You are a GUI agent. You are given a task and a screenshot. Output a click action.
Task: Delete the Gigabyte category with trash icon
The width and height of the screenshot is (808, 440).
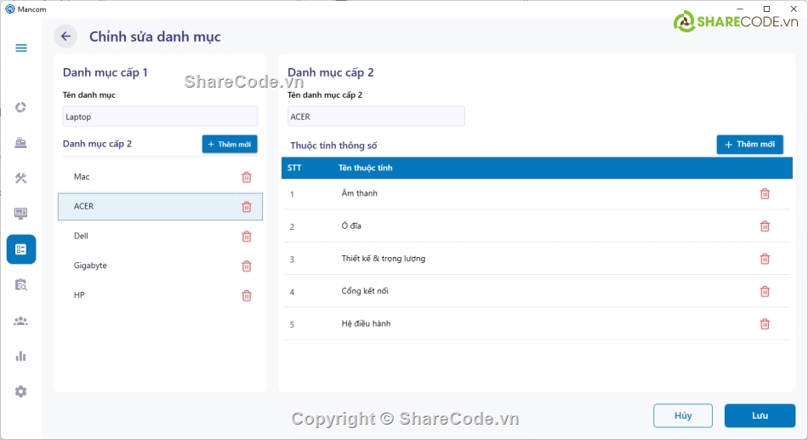tap(247, 266)
